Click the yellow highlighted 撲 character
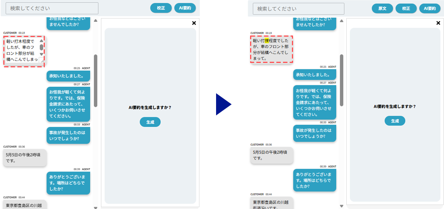The image size is (444, 209). coord(267,41)
